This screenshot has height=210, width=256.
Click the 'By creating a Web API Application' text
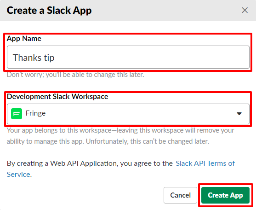point(90,163)
